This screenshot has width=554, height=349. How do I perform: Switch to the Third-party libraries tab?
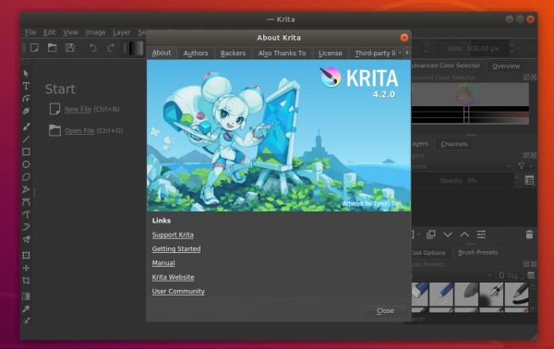375,53
